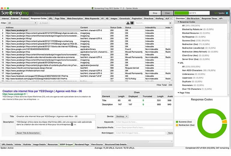This screenshot has width=231, height=156.
Task: Click the column add plus button
Action: point(172,28)
